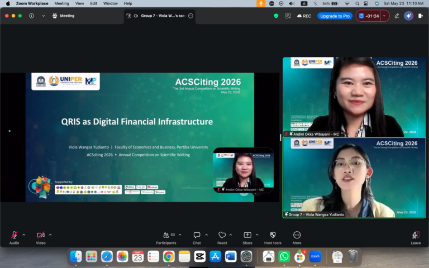This screenshot has width=429, height=268.
Task: Open the screen share tab ellipsis options
Action: click(x=190, y=16)
